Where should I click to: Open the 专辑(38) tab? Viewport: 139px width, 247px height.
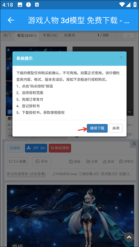[x=50, y=35]
